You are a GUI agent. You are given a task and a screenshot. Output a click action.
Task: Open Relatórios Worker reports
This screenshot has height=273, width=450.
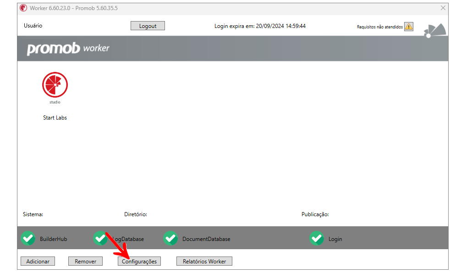point(204,261)
